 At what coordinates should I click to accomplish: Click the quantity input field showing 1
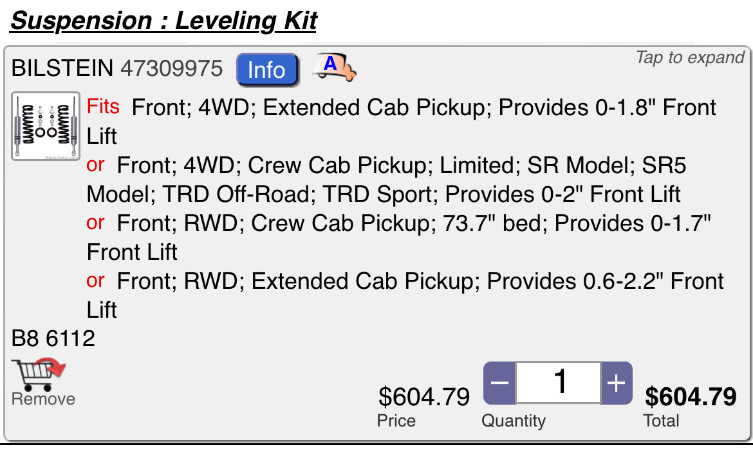click(558, 383)
